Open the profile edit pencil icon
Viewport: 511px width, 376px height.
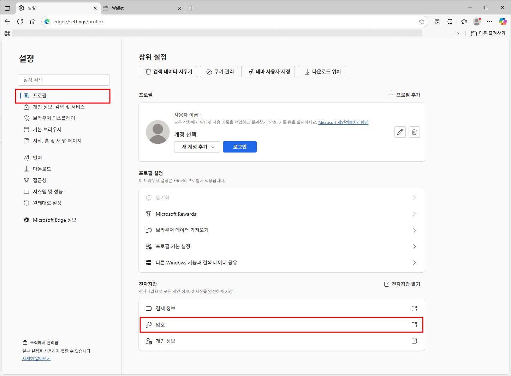pyautogui.click(x=400, y=132)
